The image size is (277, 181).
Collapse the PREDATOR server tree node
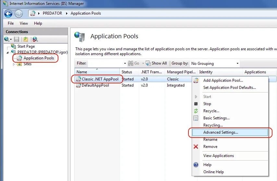tap(7, 53)
